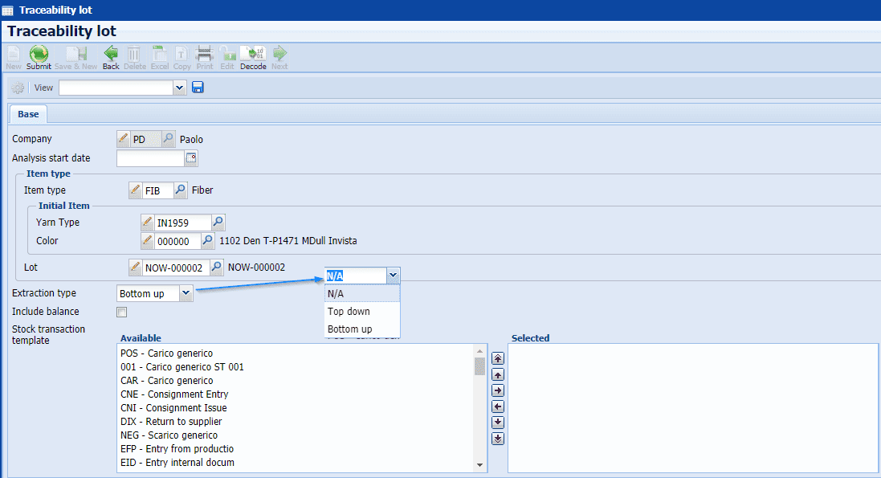The height and width of the screenshot is (478, 881).
Task: Toggle the Include balance checkbox
Action: click(121, 312)
